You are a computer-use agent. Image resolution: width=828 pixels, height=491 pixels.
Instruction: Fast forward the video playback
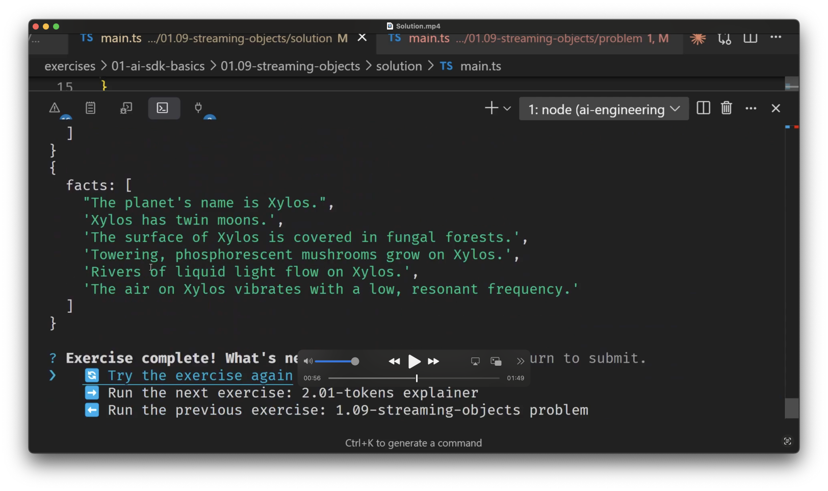(433, 362)
